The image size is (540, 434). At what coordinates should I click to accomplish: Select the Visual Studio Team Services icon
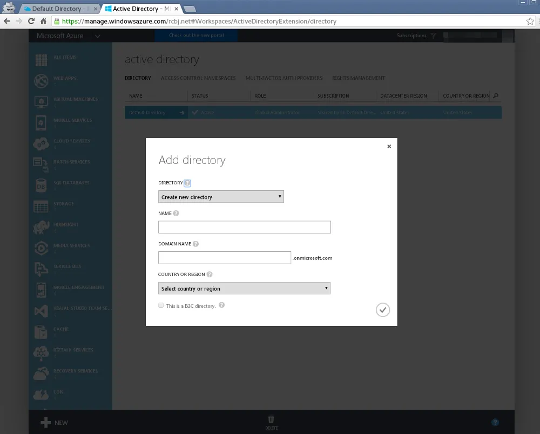[42, 311]
